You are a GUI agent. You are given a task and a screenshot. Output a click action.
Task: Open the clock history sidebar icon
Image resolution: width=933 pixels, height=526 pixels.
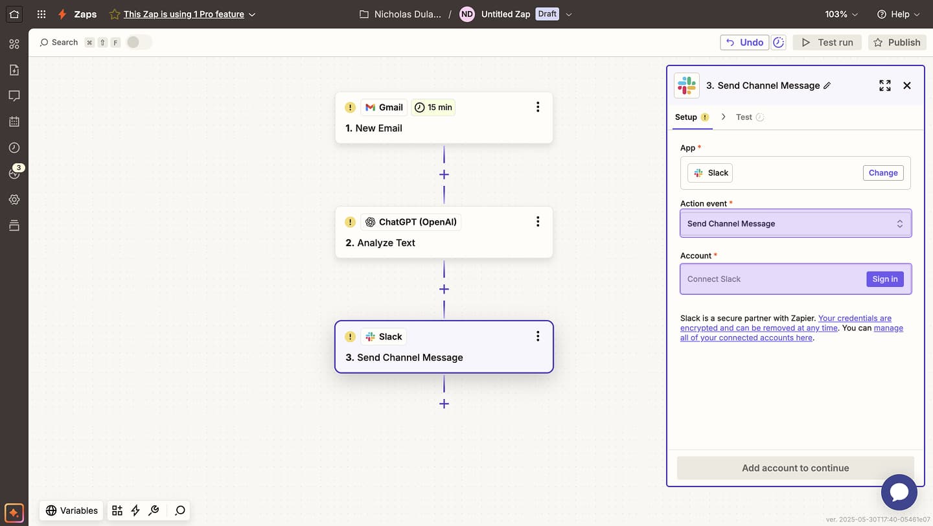[x=14, y=148]
